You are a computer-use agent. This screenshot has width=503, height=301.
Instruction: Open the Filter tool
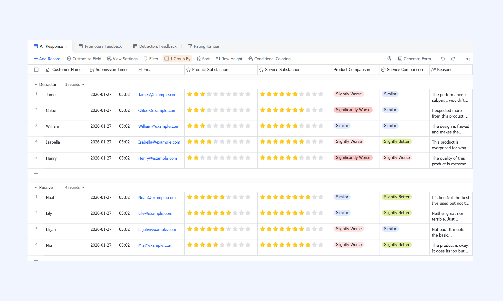tap(151, 59)
